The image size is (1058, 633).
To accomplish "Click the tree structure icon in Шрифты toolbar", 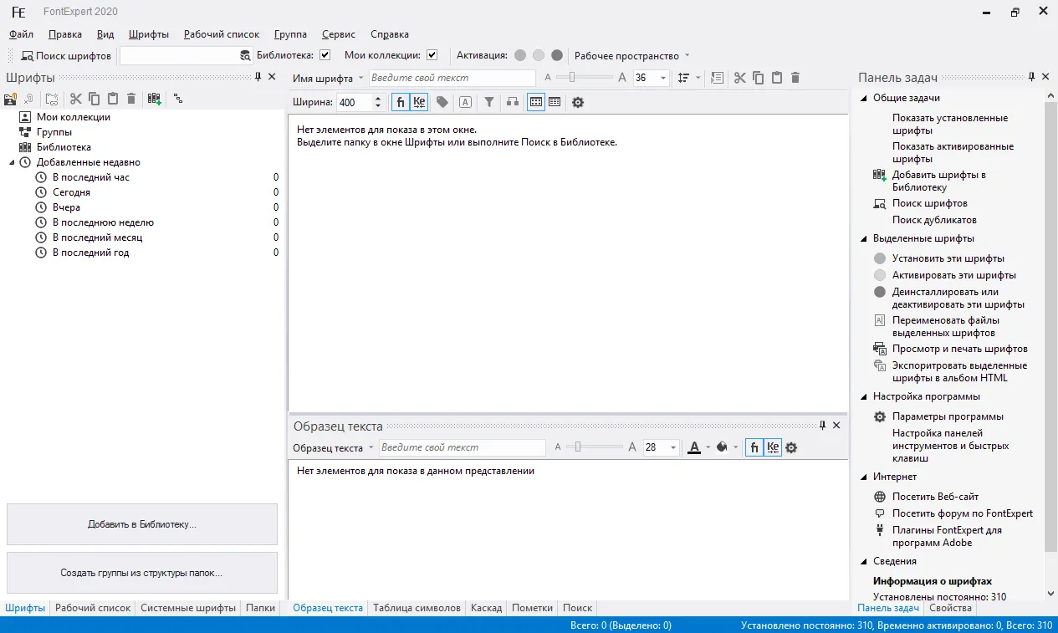I will [178, 99].
